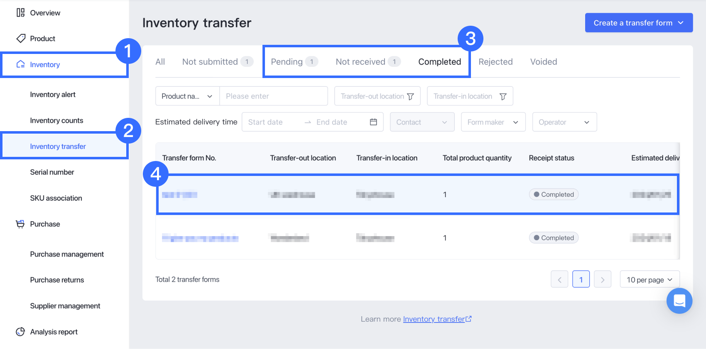
Task: Click Create a transfer form button
Action: (638, 23)
